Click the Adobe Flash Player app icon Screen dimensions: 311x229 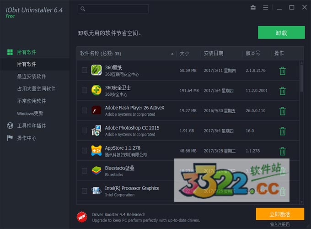(97, 110)
